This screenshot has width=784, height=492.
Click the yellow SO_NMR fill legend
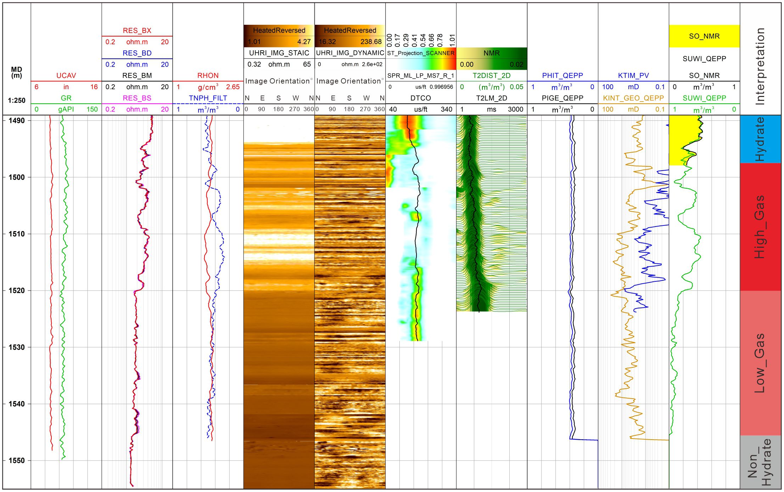[x=704, y=36]
